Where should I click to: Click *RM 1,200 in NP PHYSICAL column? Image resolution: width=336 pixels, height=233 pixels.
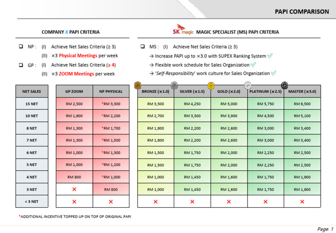click(111, 165)
